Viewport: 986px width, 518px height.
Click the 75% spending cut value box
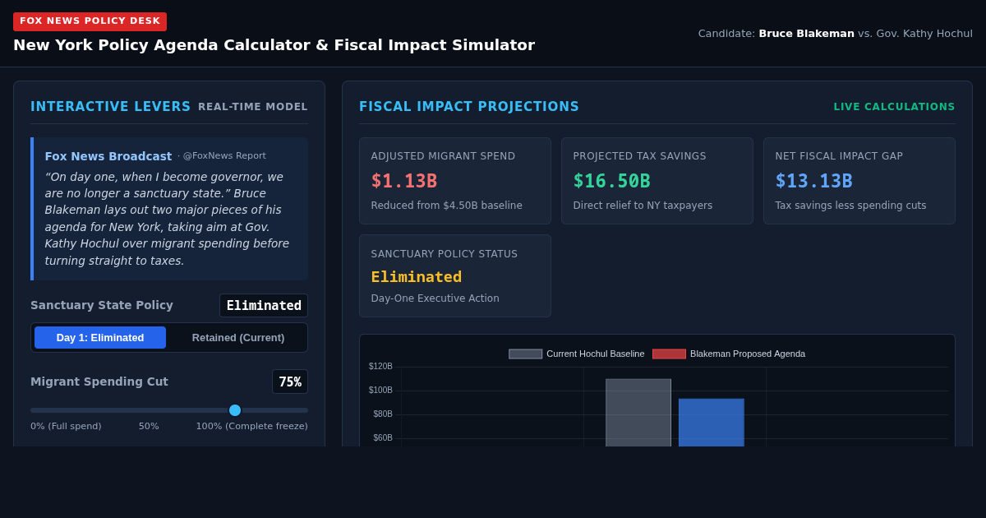pos(290,382)
